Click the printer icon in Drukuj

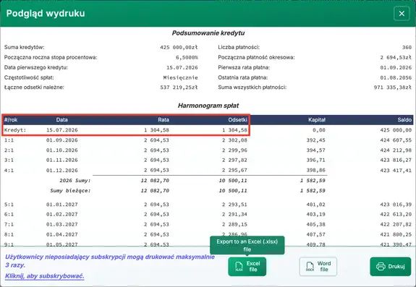(x=381, y=266)
